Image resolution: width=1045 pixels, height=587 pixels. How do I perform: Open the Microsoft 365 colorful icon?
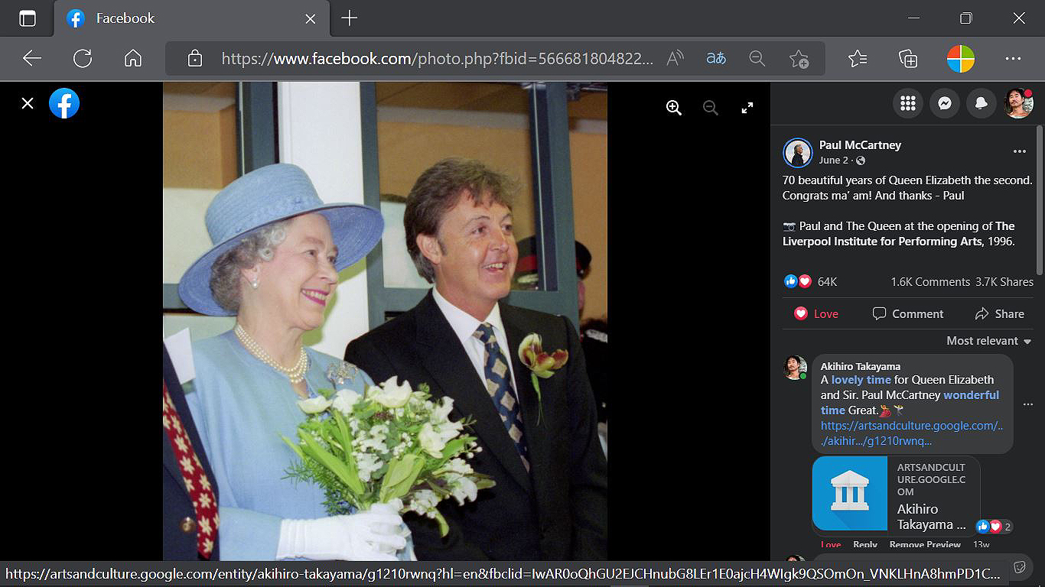click(x=960, y=58)
